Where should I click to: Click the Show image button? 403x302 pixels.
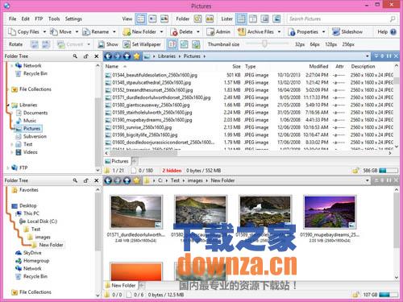click(x=108, y=44)
